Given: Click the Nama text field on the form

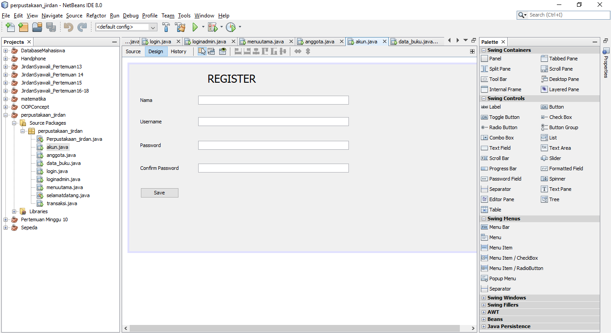Looking at the screenshot, I should pyautogui.click(x=273, y=100).
